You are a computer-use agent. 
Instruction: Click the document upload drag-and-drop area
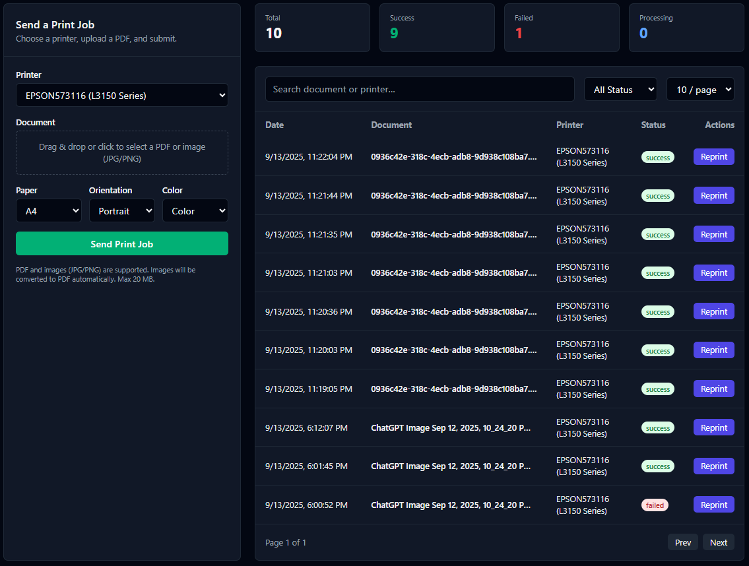121,152
